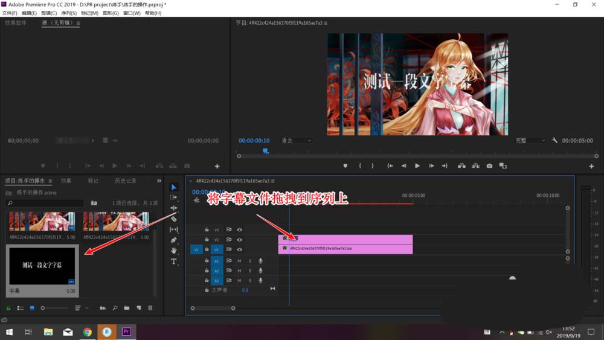The width and height of the screenshot is (604, 340).
Task: Expand hidden project panel tabs chevron
Action: 159,181
